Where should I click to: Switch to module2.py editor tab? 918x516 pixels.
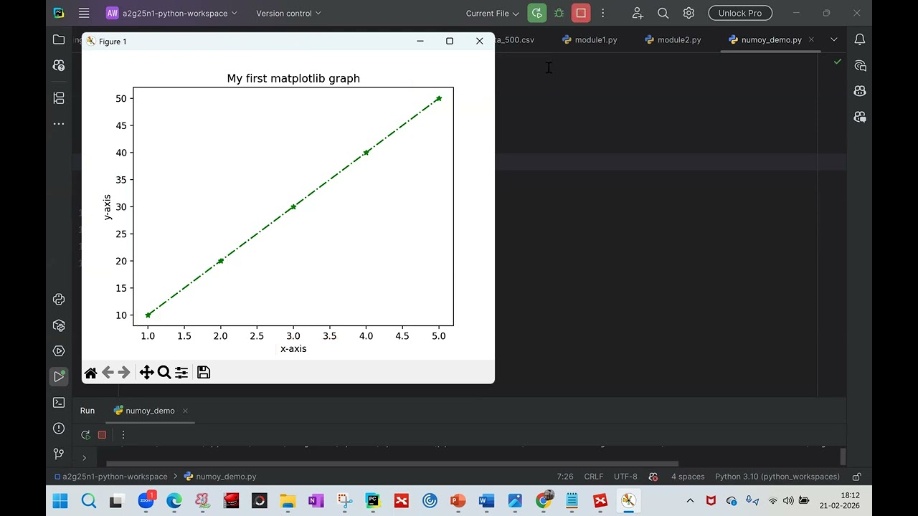pos(673,39)
